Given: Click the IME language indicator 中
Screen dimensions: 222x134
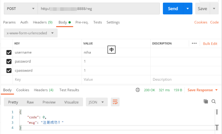Looking at the screenshot, I should pyautogui.click(x=112, y=50).
